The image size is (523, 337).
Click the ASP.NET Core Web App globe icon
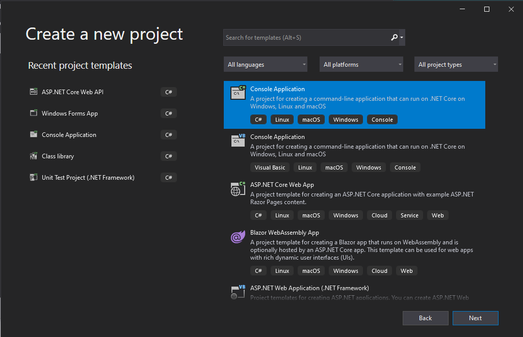tap(238, 188)
